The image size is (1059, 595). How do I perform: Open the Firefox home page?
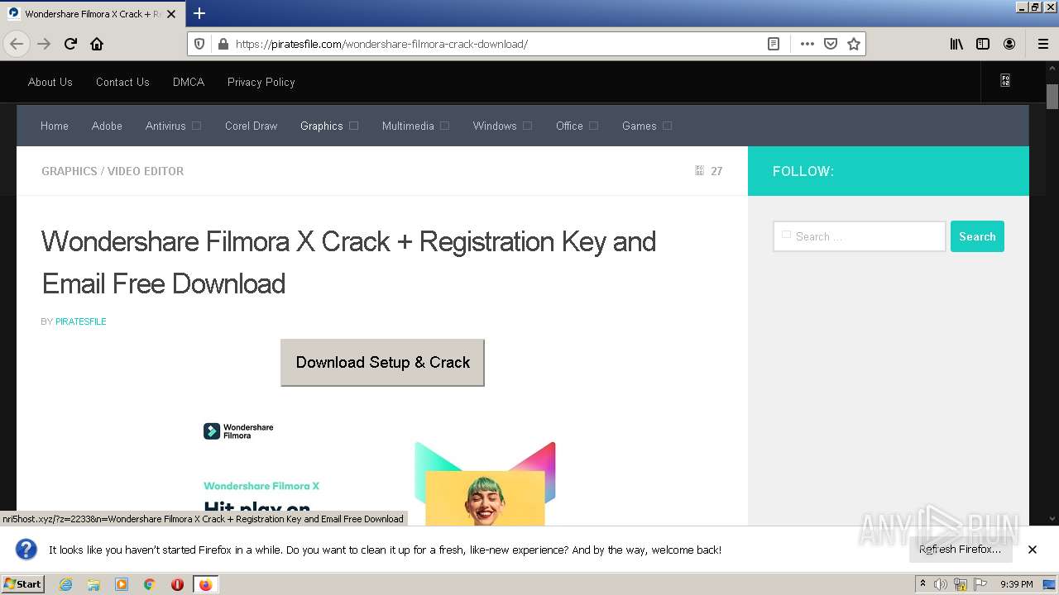[97, 44]
